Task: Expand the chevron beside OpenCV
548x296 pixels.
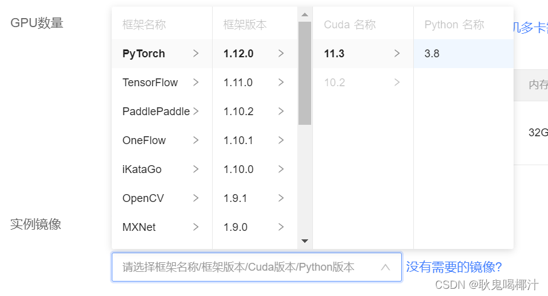Action: point(196,198)
